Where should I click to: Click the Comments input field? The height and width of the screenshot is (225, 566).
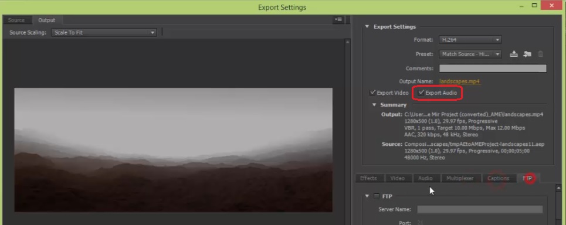click(493, 69)
